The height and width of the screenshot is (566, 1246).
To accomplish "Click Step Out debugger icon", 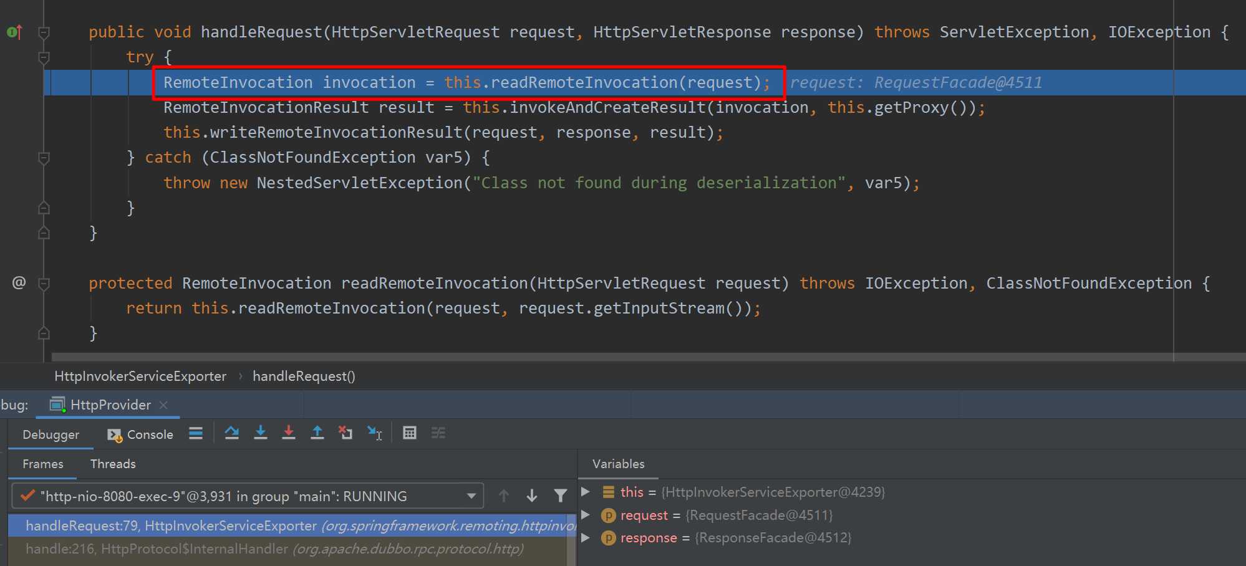I will click(317, 433).
